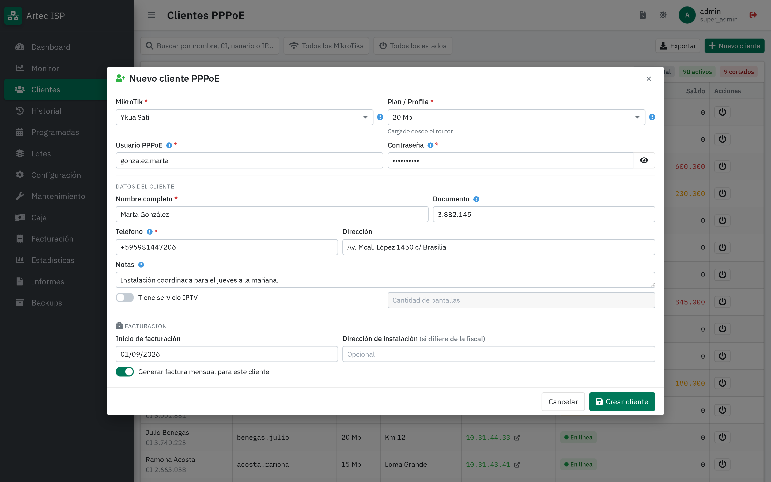Open Todos los estados filter

[413, 46]
